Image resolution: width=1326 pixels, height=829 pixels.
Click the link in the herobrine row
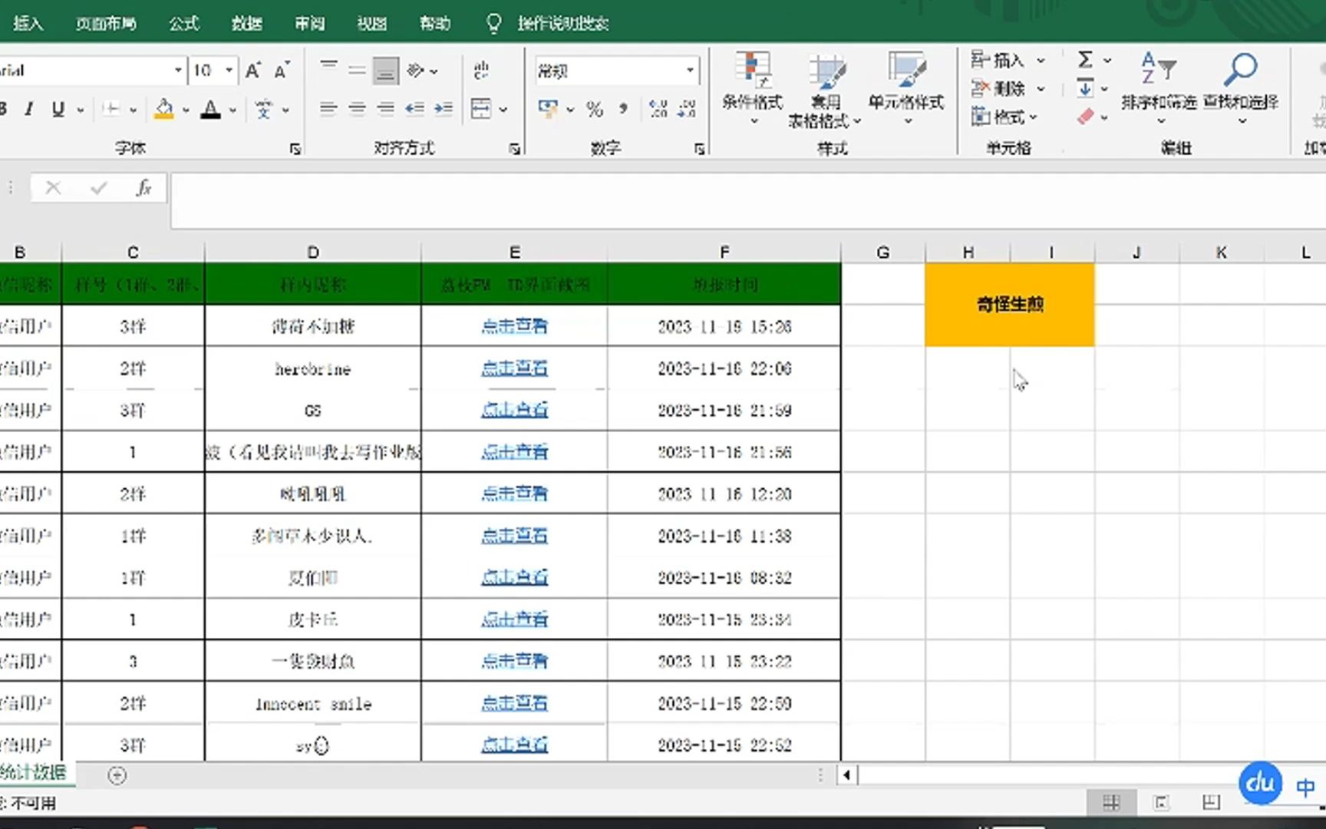pos(514,369)
